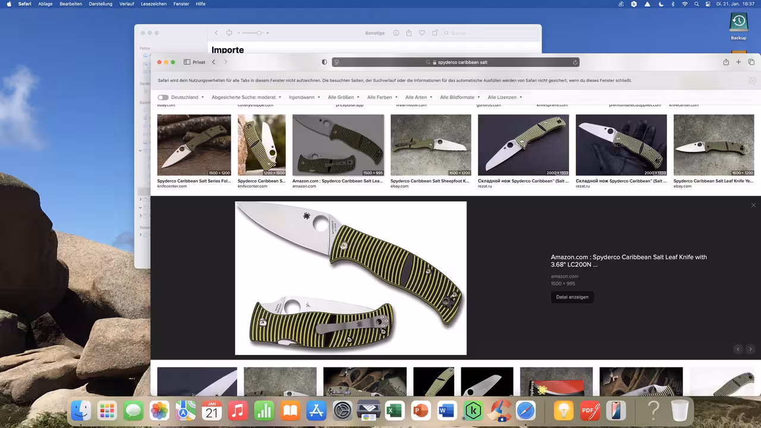Open Calendar from the Dock

tap(212, 411)
